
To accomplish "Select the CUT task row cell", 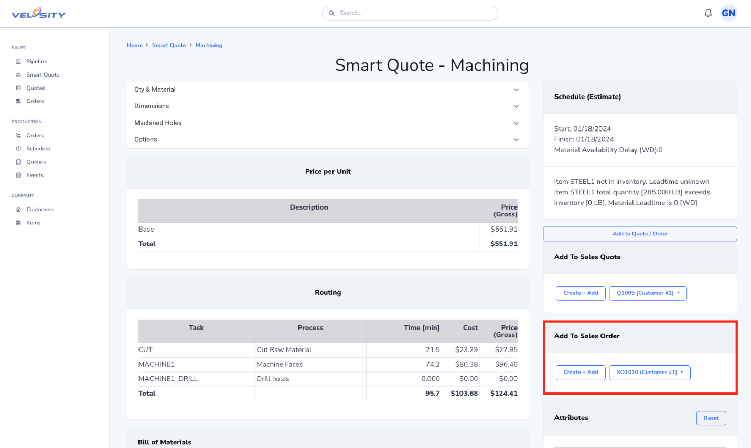I will [196, 350].
